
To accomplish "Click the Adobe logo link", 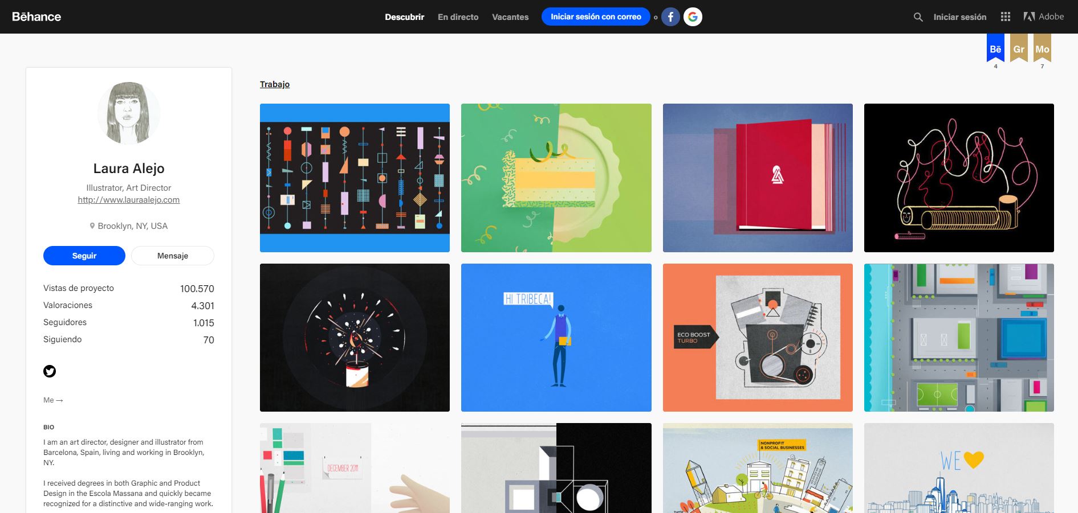I will (x=1044, y=17).
